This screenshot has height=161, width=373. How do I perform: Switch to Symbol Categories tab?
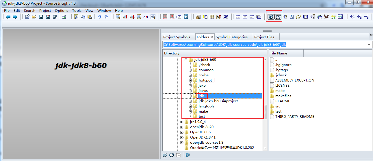coord(232,37)
